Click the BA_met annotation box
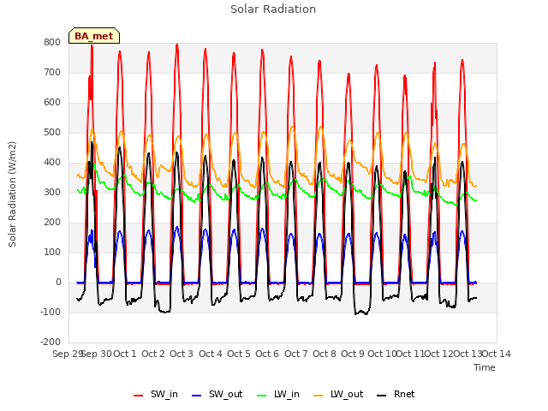548x411 pixels. tap(94, 36)
